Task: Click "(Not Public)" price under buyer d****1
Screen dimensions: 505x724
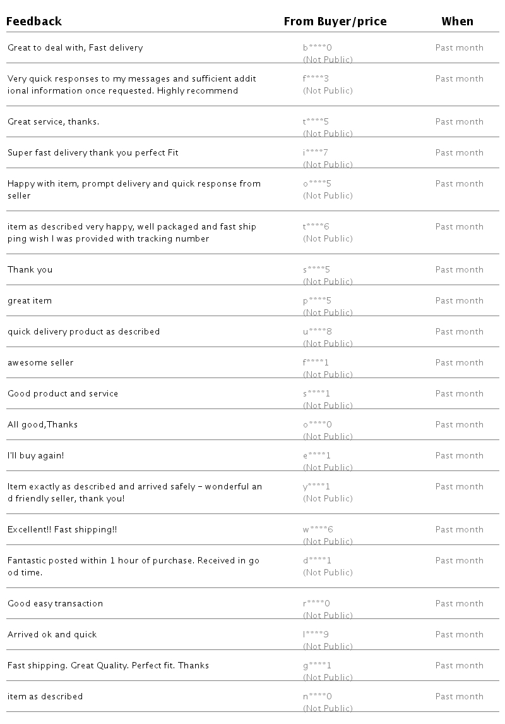Action: pos(328,573)
